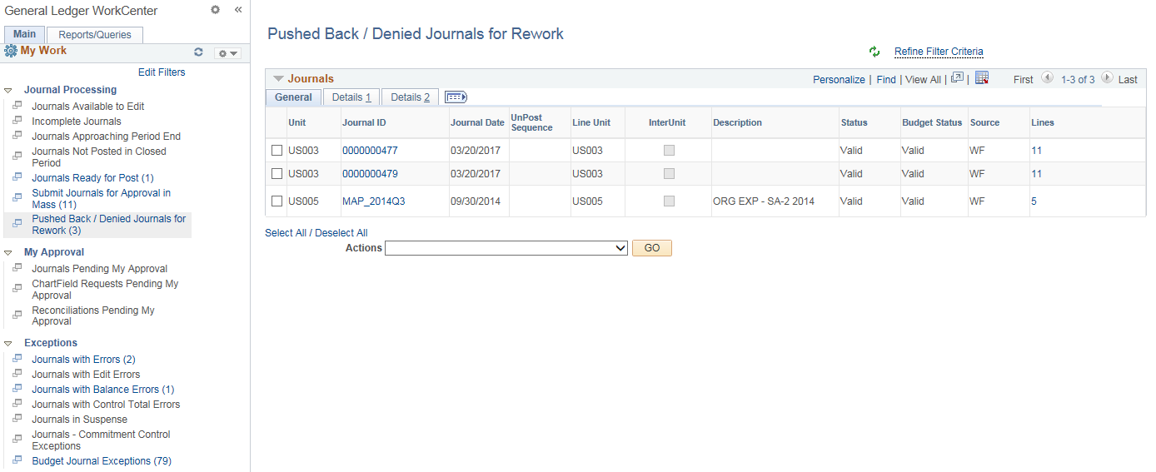Click icon beside Journals with Control Total Errors
This screenshot has height=472, width=1156.
17,405
